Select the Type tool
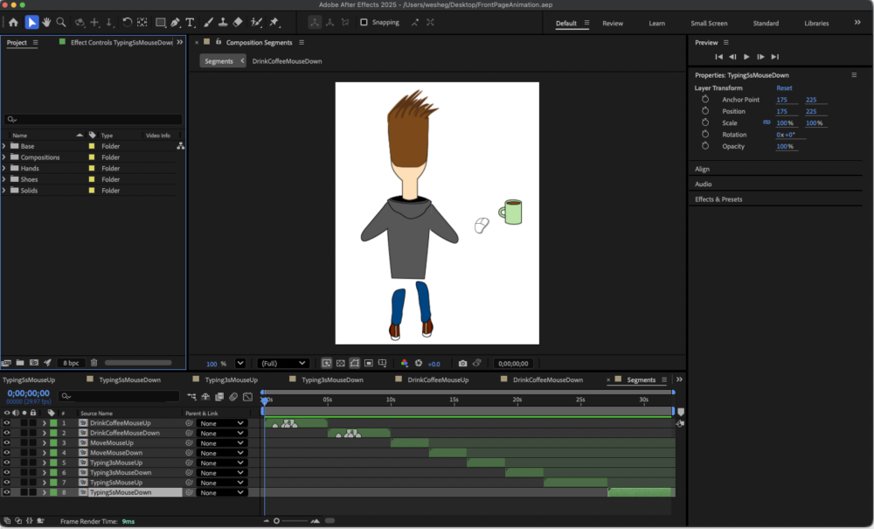The image size is (874, 529). 190,23
